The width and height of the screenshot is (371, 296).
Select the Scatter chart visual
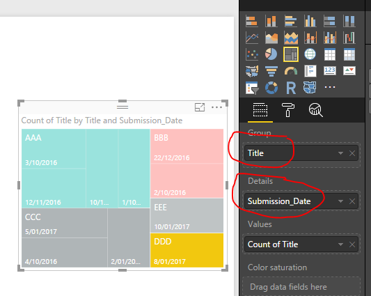tap(251, 54)
